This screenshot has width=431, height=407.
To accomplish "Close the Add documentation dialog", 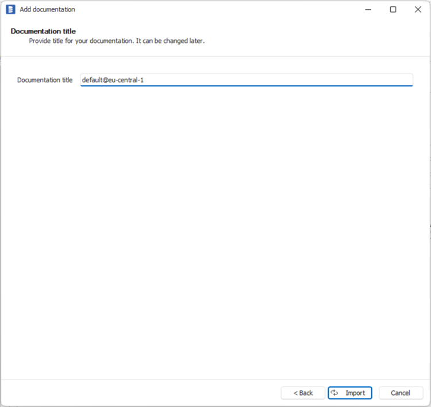I will [418, 9].
